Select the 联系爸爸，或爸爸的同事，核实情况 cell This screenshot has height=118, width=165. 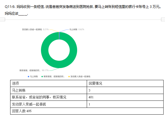49,97
